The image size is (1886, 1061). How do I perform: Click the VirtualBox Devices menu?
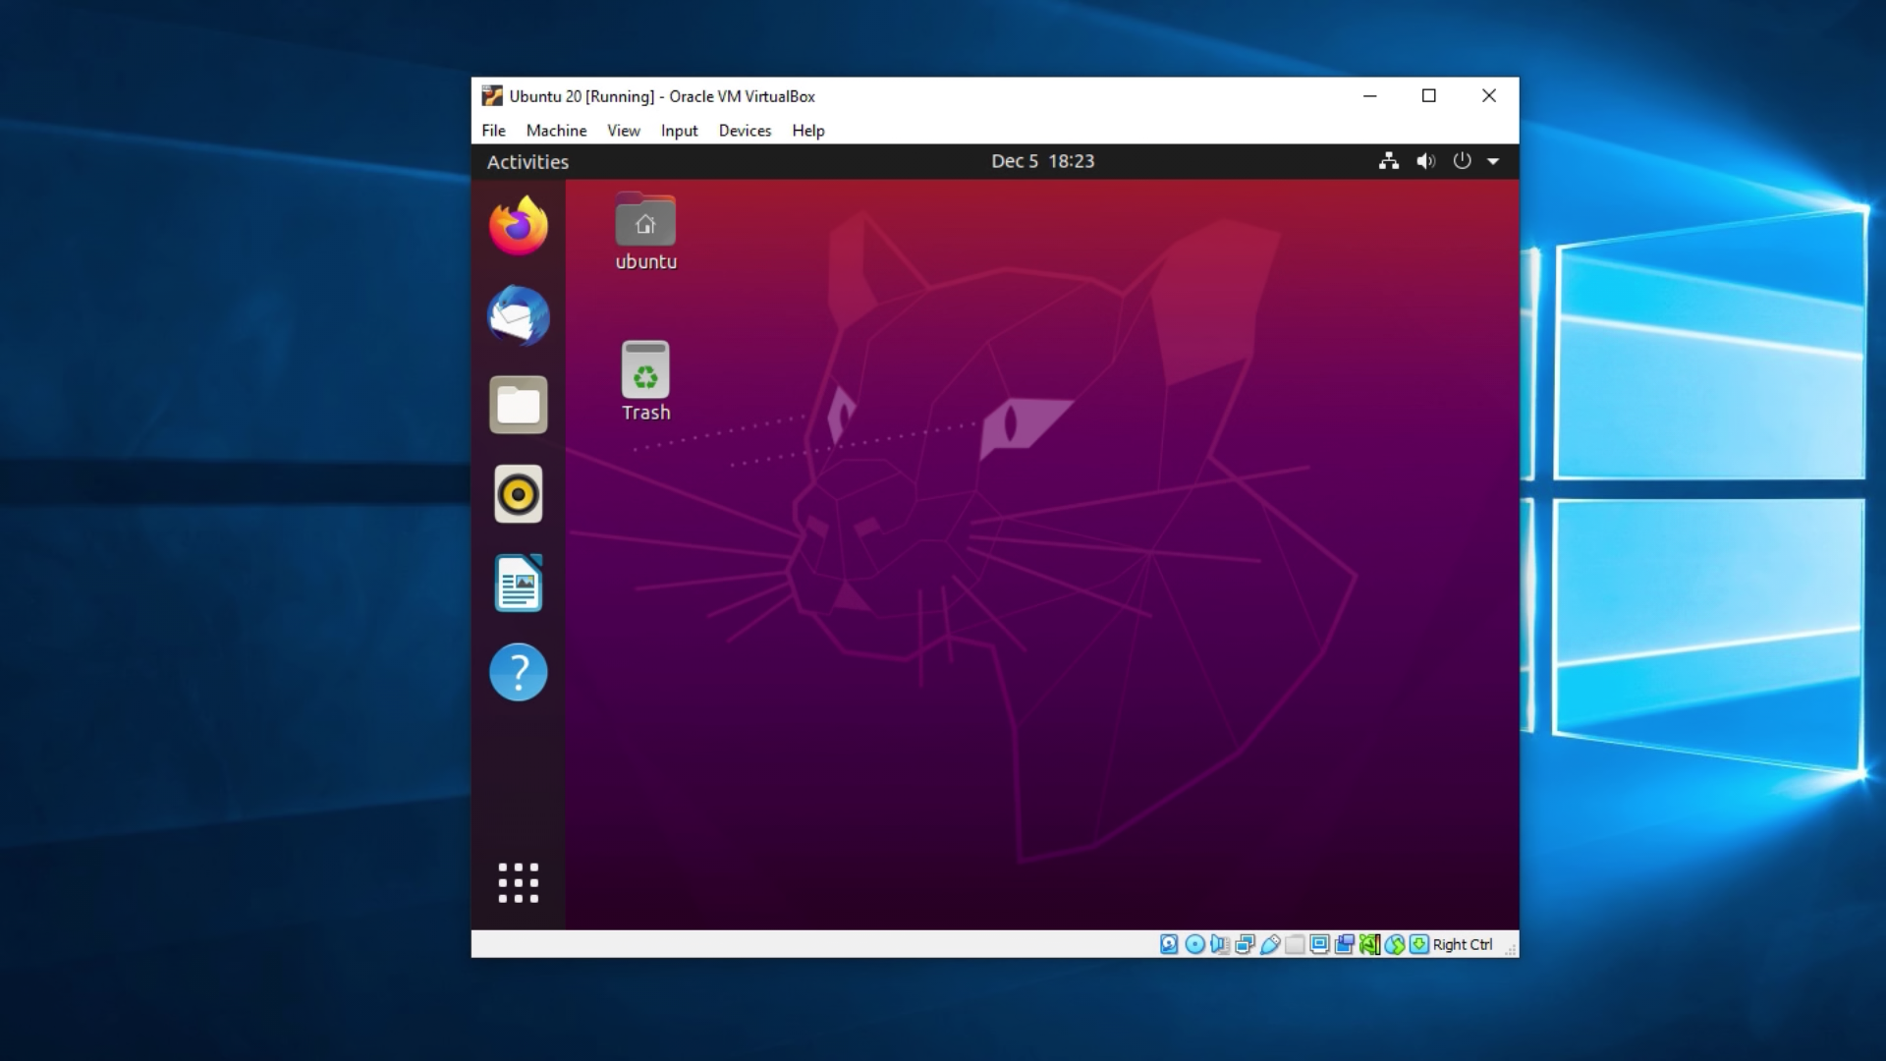pos(745,130)
